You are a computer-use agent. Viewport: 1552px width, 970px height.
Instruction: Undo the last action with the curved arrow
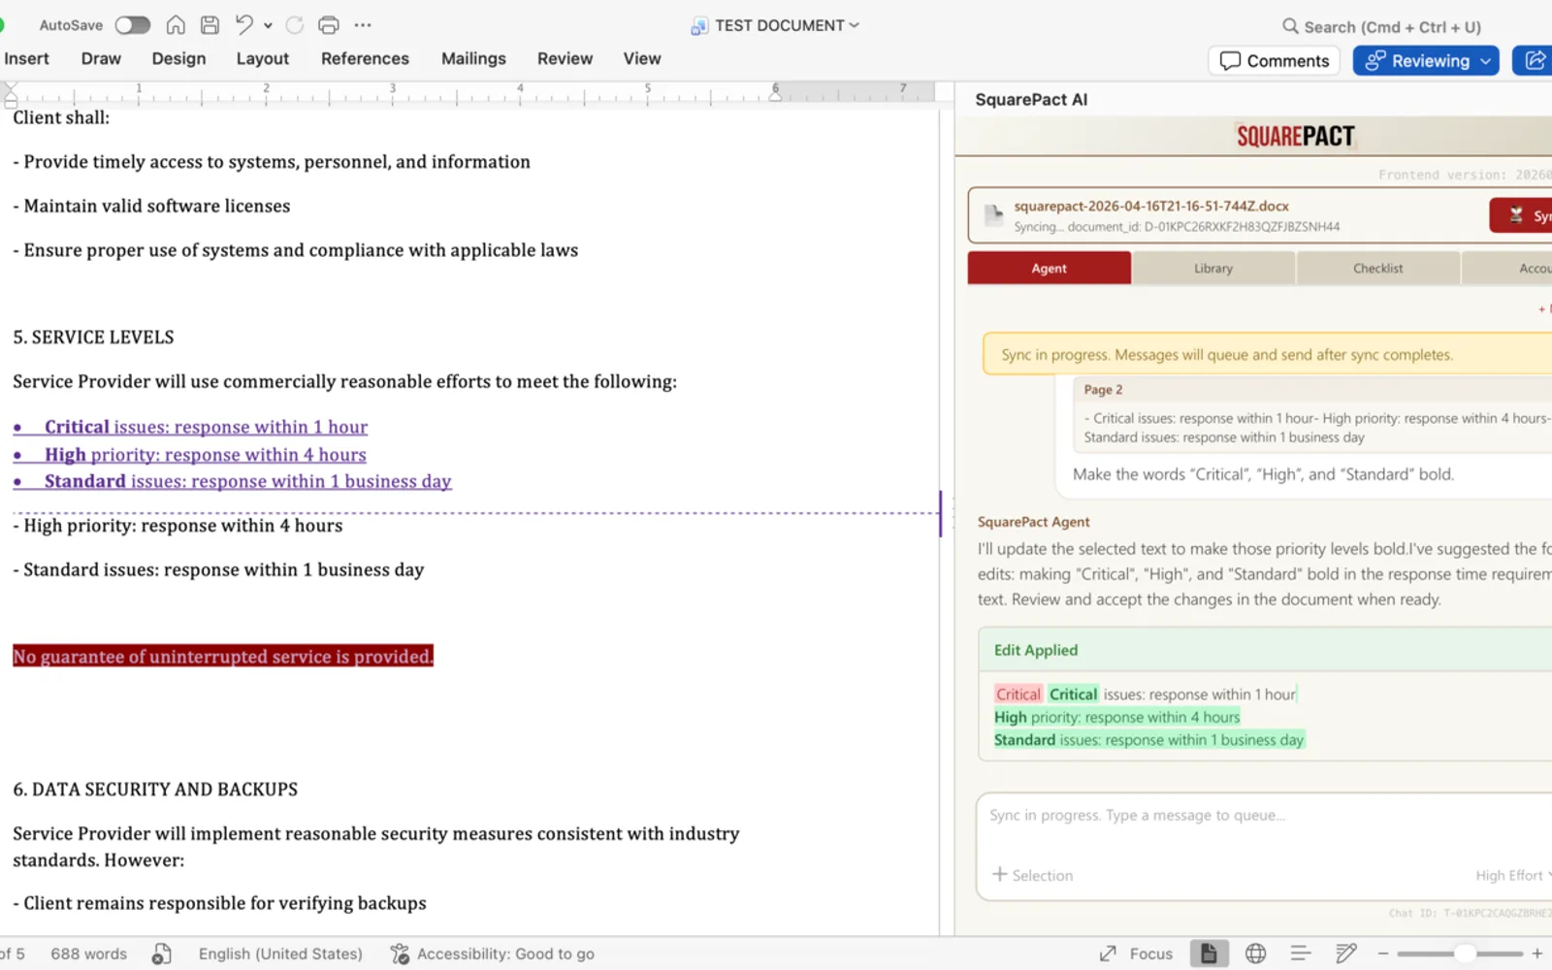(x=244, y=25)
